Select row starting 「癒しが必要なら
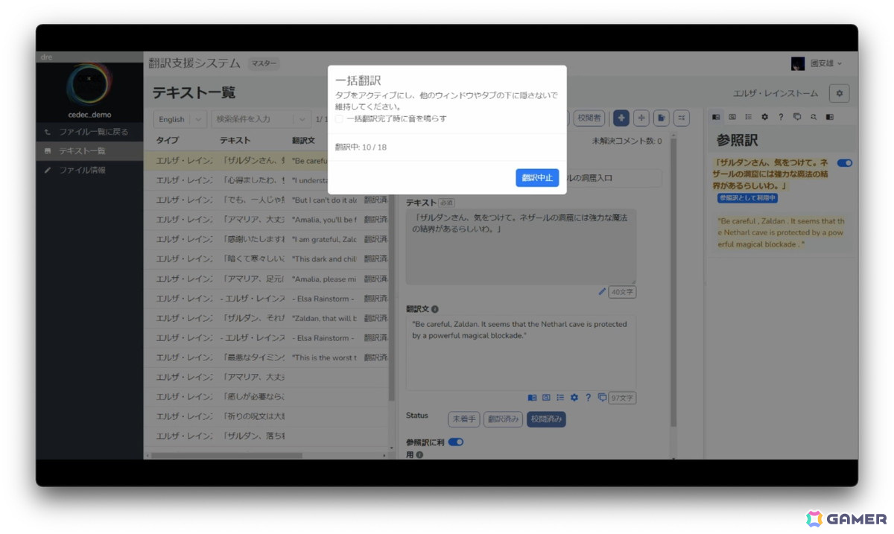The width and height of the screenshot is (894, 534). [267, 396]
